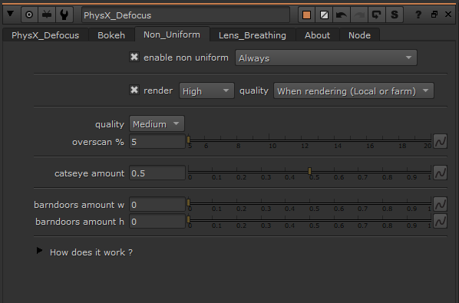Click the center node in viewer icon
Screen dimensions: 459x303
click(x=29, y=15)
